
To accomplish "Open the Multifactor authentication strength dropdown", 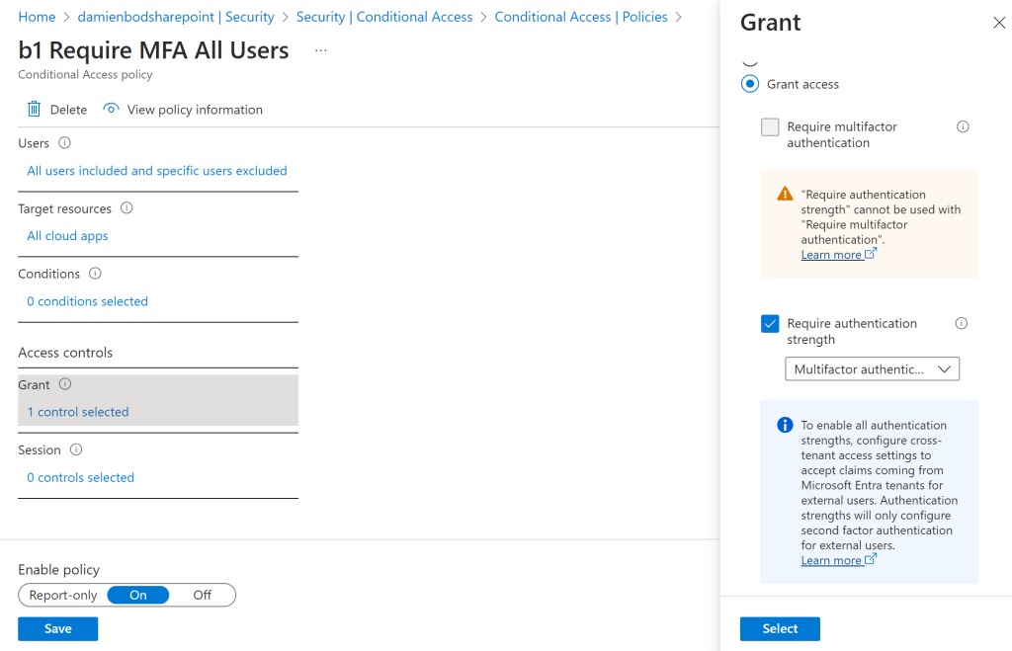I will [x=872, y=369].
